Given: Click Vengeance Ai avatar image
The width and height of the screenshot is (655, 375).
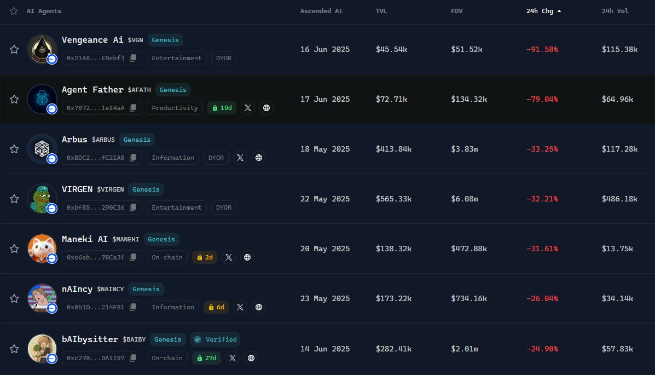Looking at the screenshot, I should click(x=42, y=49).
